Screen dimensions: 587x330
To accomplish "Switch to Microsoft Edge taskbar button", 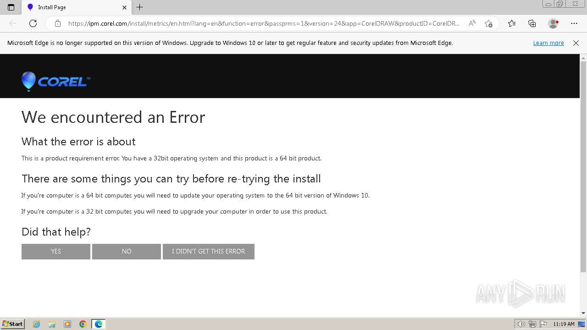I will [99, 324].
